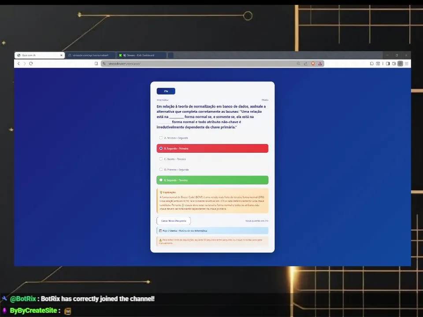Click the share icon in address bar
The width and height of the screenshot is (423, 317).
(306, 63)
